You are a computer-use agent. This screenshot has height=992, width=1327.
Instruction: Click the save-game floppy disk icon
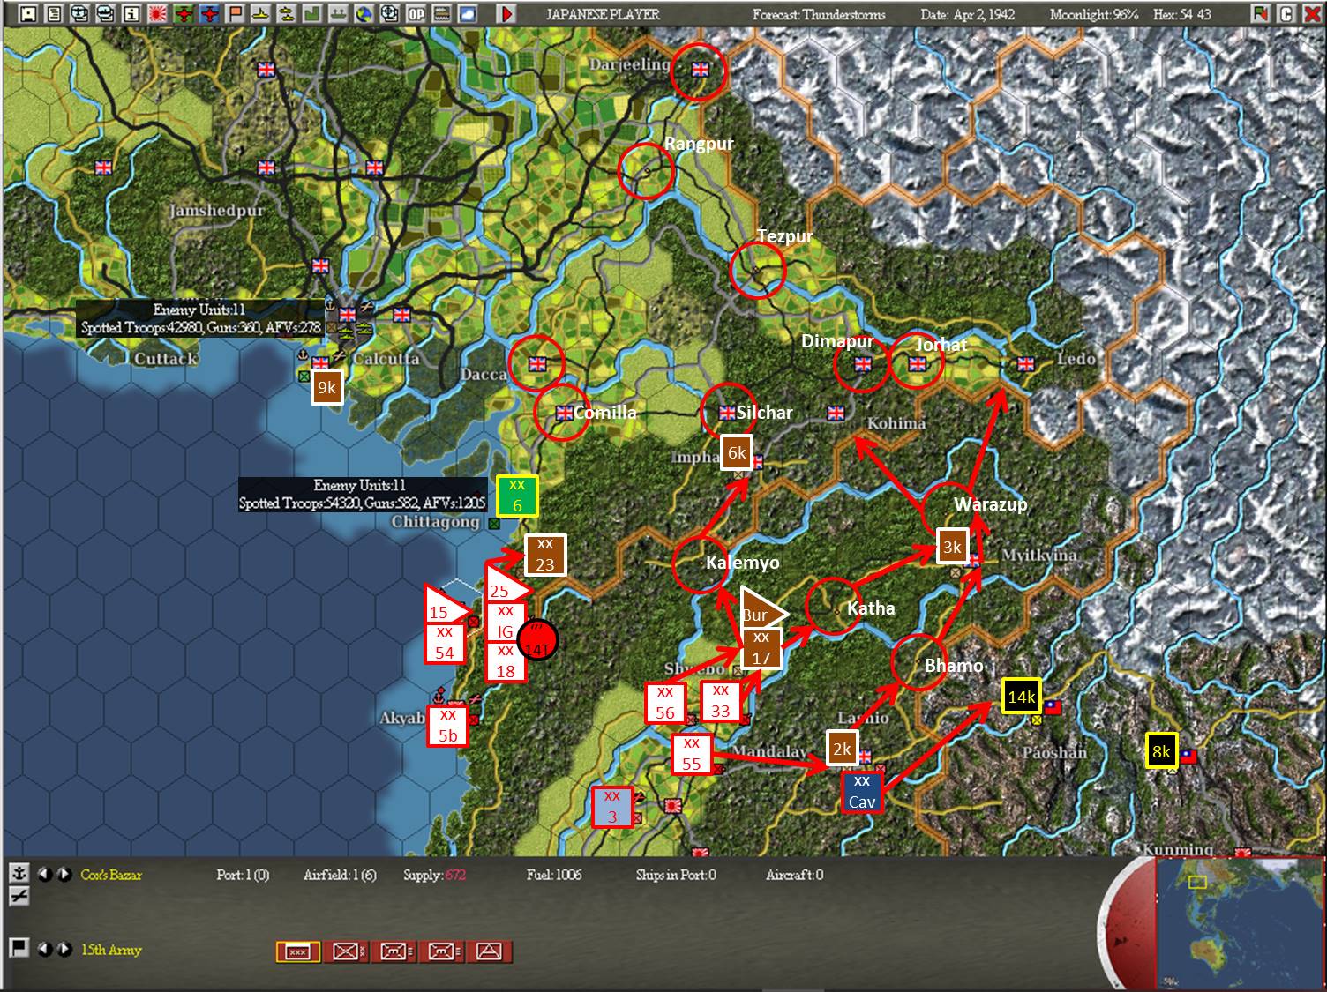click(x=29, y=14)
